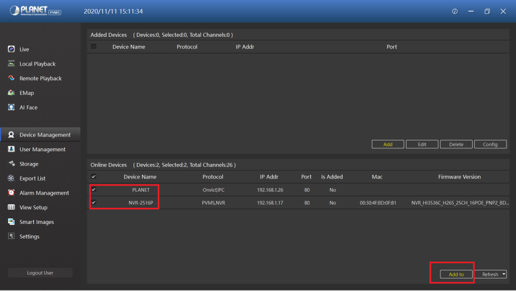Expand the Refresh dropdown arrow
Viewport: 516px width, 291px height.
[503, 274]
